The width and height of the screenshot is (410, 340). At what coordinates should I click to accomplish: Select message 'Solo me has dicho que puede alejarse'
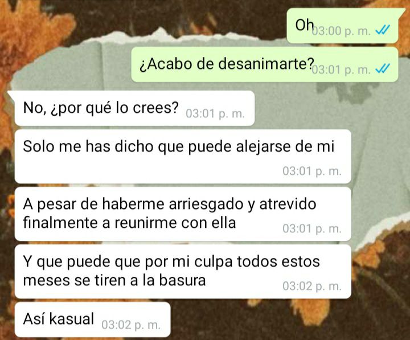(183, 157)
